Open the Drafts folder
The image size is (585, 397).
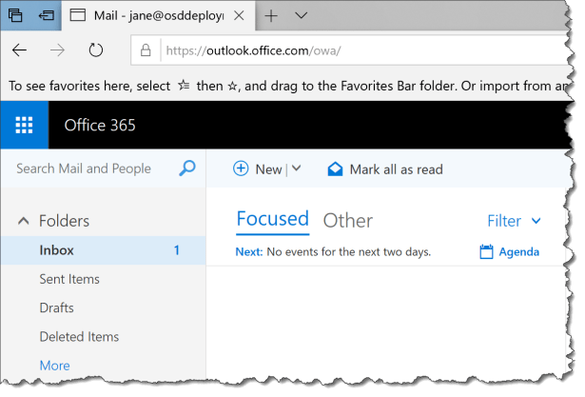(56, 308)
